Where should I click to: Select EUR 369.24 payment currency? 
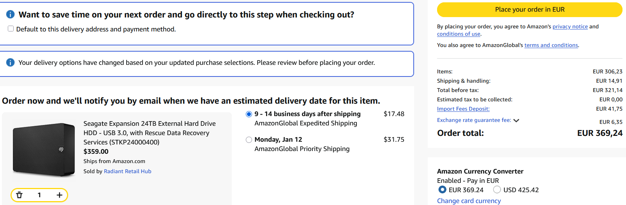pos(442,189)
